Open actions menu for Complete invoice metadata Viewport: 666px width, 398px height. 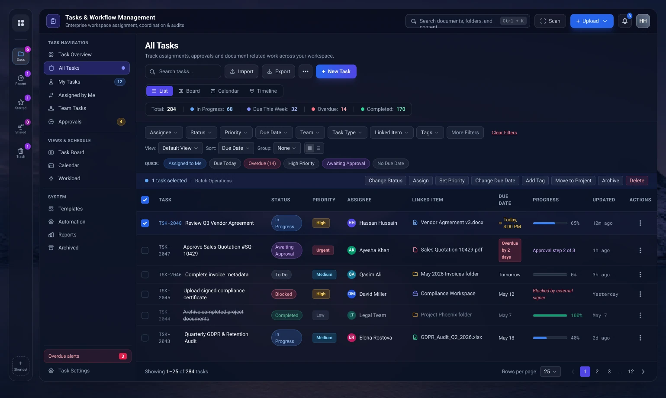(x=640, y=275)
